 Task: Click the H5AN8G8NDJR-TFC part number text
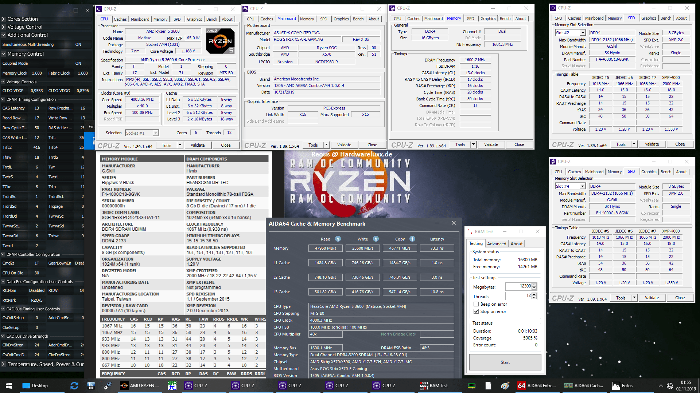point(207,183)
